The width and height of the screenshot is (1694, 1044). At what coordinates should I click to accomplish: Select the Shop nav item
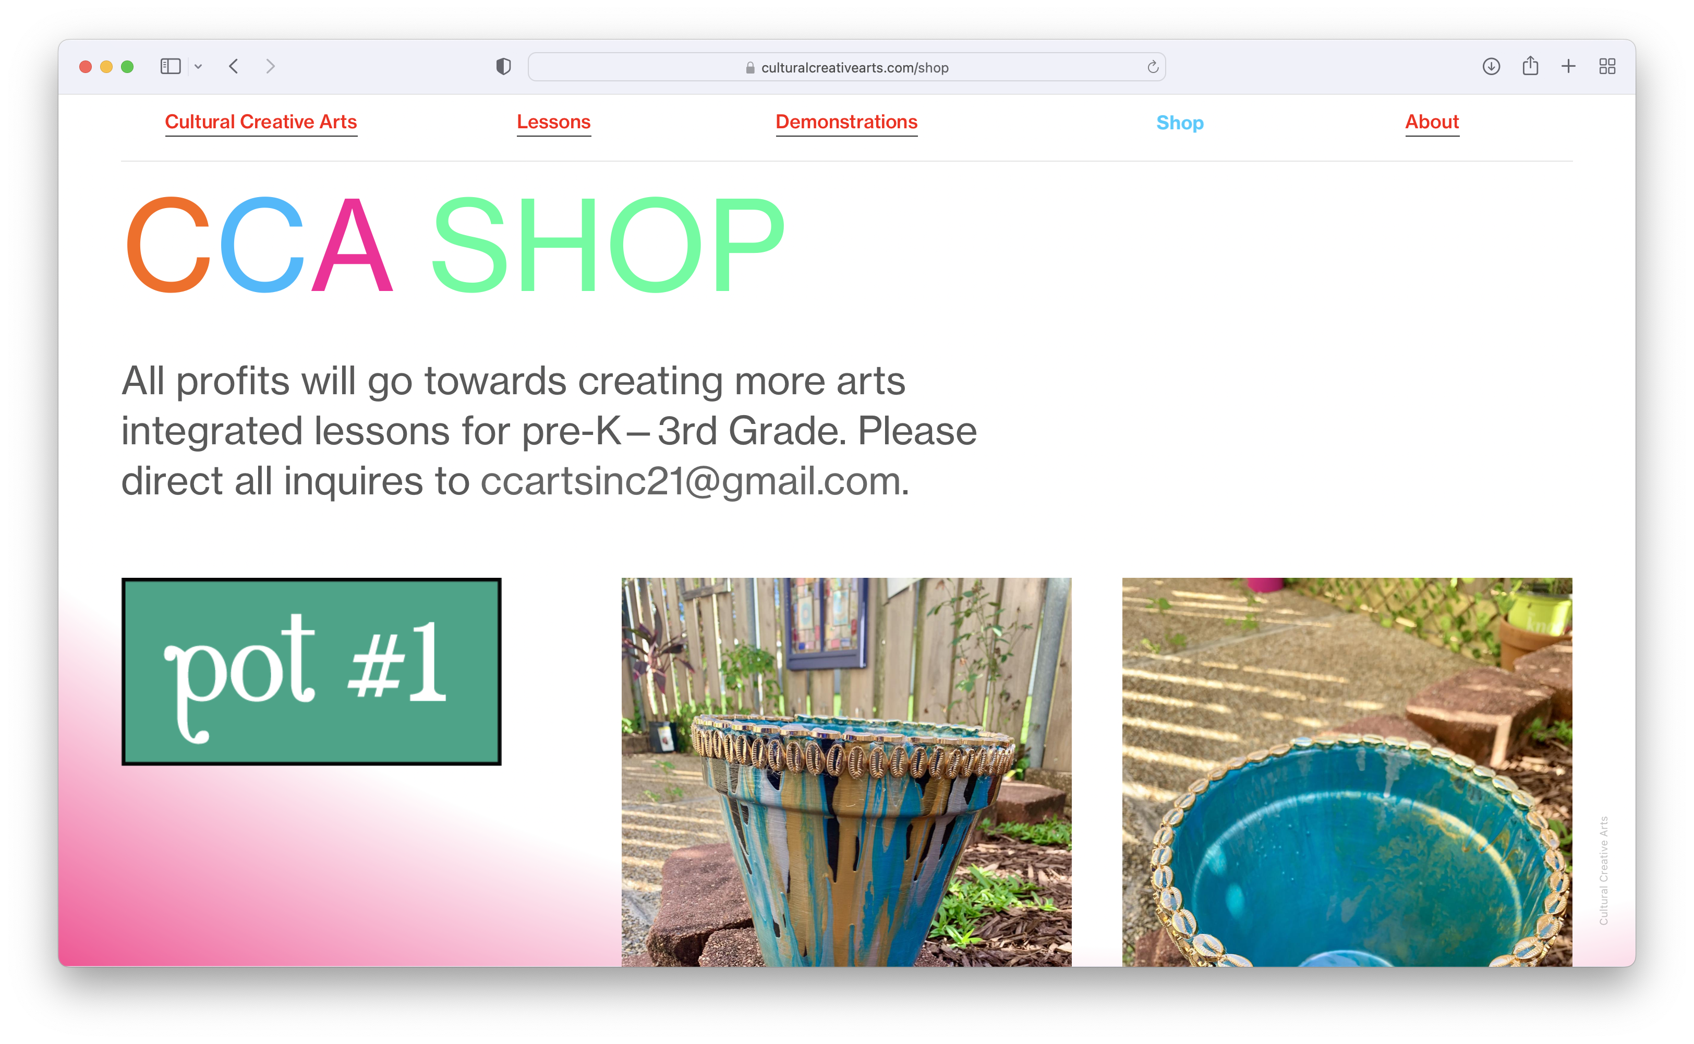pos(1180,123)
